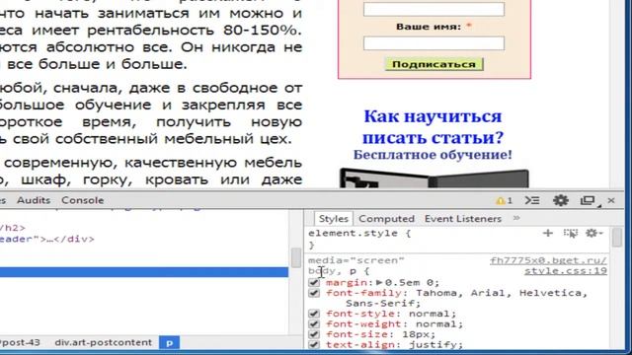This screenshot has height=355, width=632.
Task: Click the text-align value justify
Action: pos(435,345)
